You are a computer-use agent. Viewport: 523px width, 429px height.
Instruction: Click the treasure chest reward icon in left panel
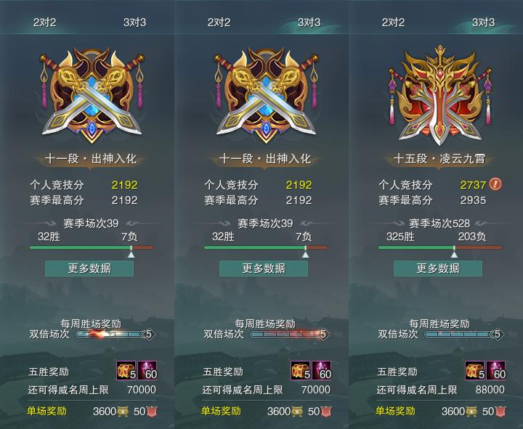126,370
